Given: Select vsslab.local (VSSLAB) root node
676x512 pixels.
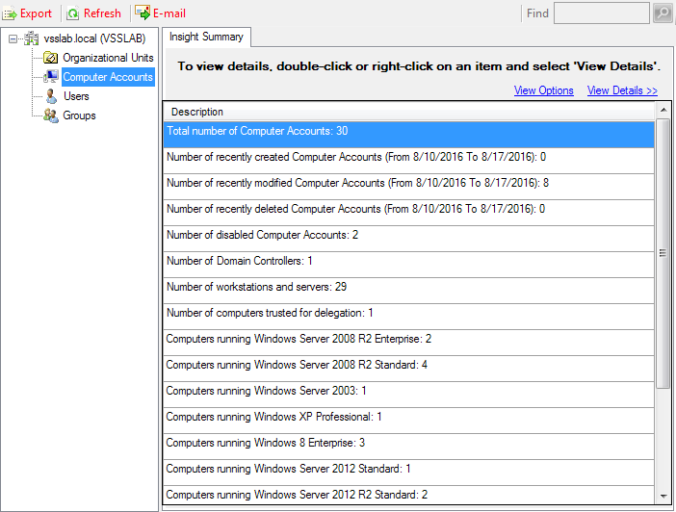Looking at the screenshot, I should 94,38.
